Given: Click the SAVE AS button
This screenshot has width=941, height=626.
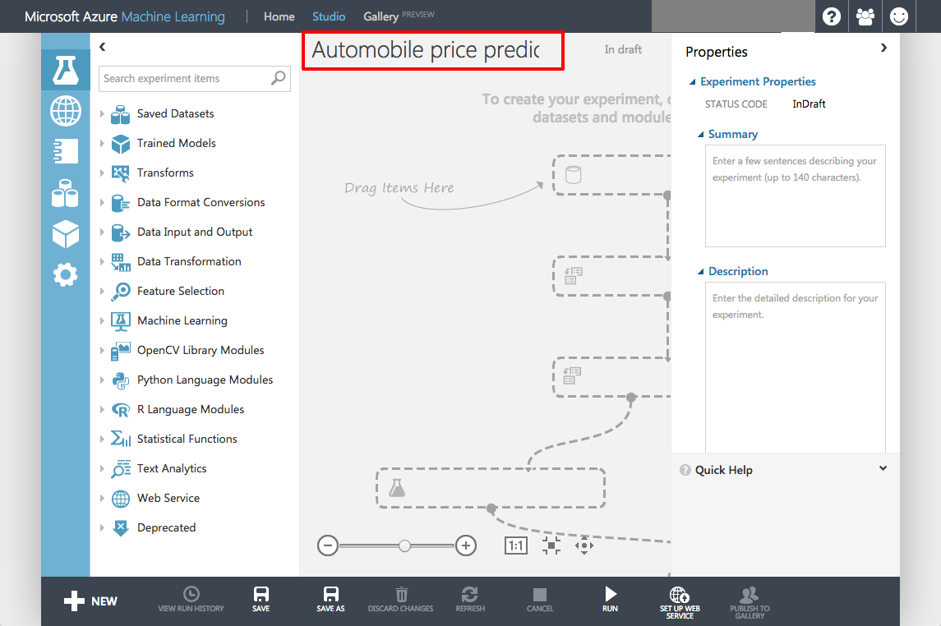Looking at the screenshot, I should 330,599.
